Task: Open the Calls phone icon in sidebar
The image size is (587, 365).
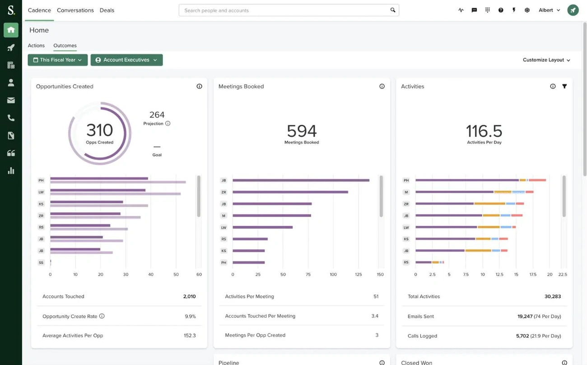Action: pos(11,117)
